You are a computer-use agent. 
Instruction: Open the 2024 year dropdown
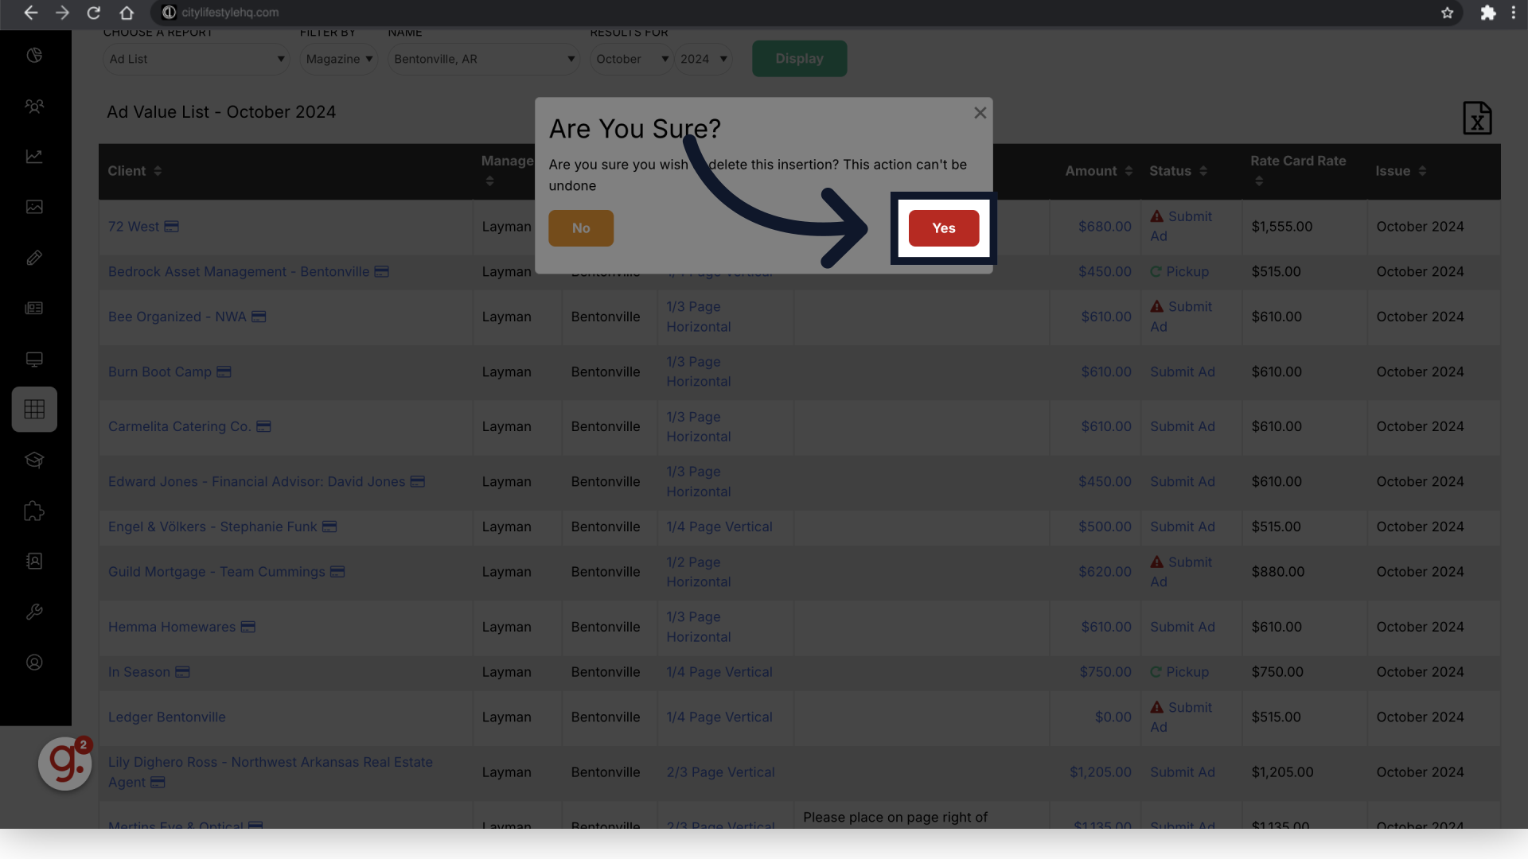(704, 59)
